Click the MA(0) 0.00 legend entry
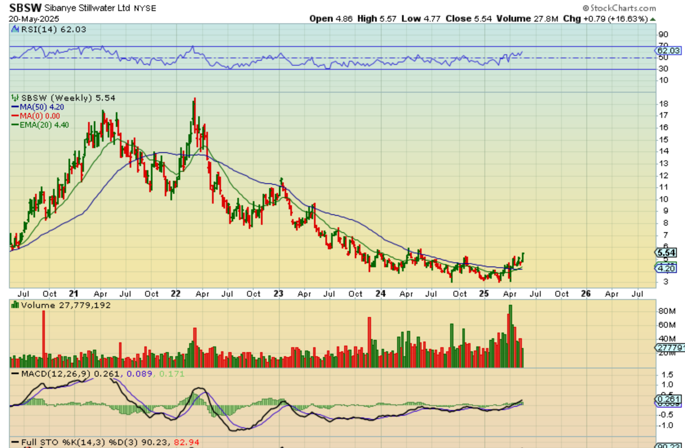The height and width of the screenshot is (448, 685). [35, 116]
